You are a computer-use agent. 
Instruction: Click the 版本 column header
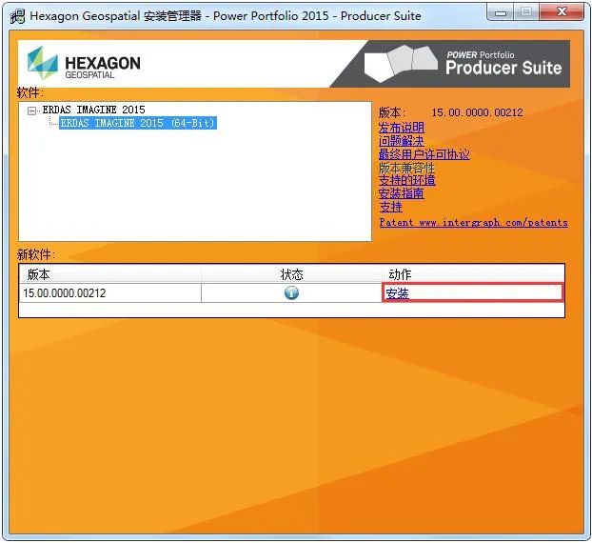pos(109,274)
